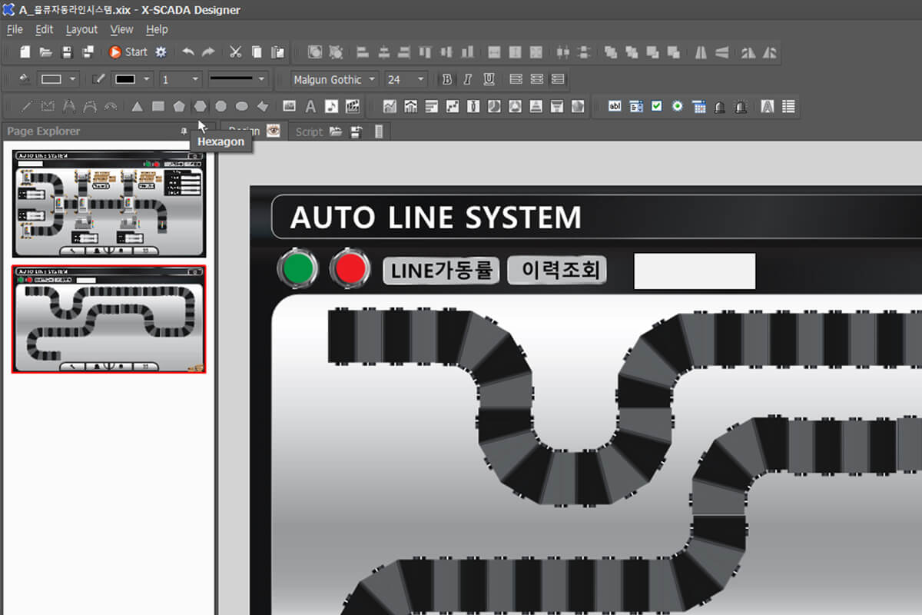Pick the Ellipse shape tool
This screenshot has height=615, width=922.
[x=241, y=106]
